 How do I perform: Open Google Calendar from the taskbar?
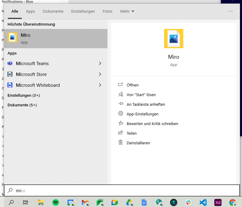point(71,202)
